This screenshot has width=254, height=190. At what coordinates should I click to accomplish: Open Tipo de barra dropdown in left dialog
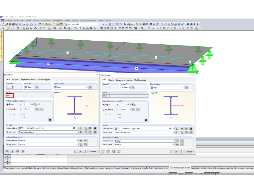(86, 87)
